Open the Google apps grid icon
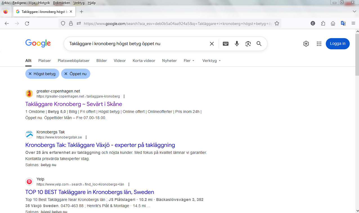The width and height of the screenshot is (359, 213). click(x=319, y=44)
